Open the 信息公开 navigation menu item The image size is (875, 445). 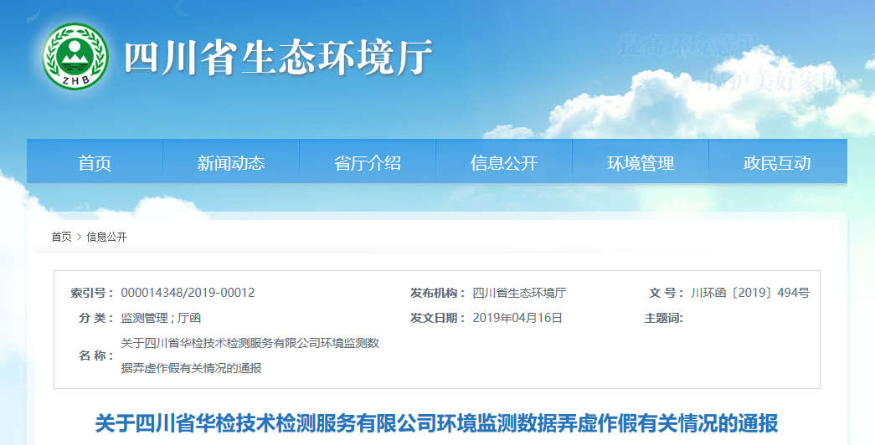(x=504, y=163)
